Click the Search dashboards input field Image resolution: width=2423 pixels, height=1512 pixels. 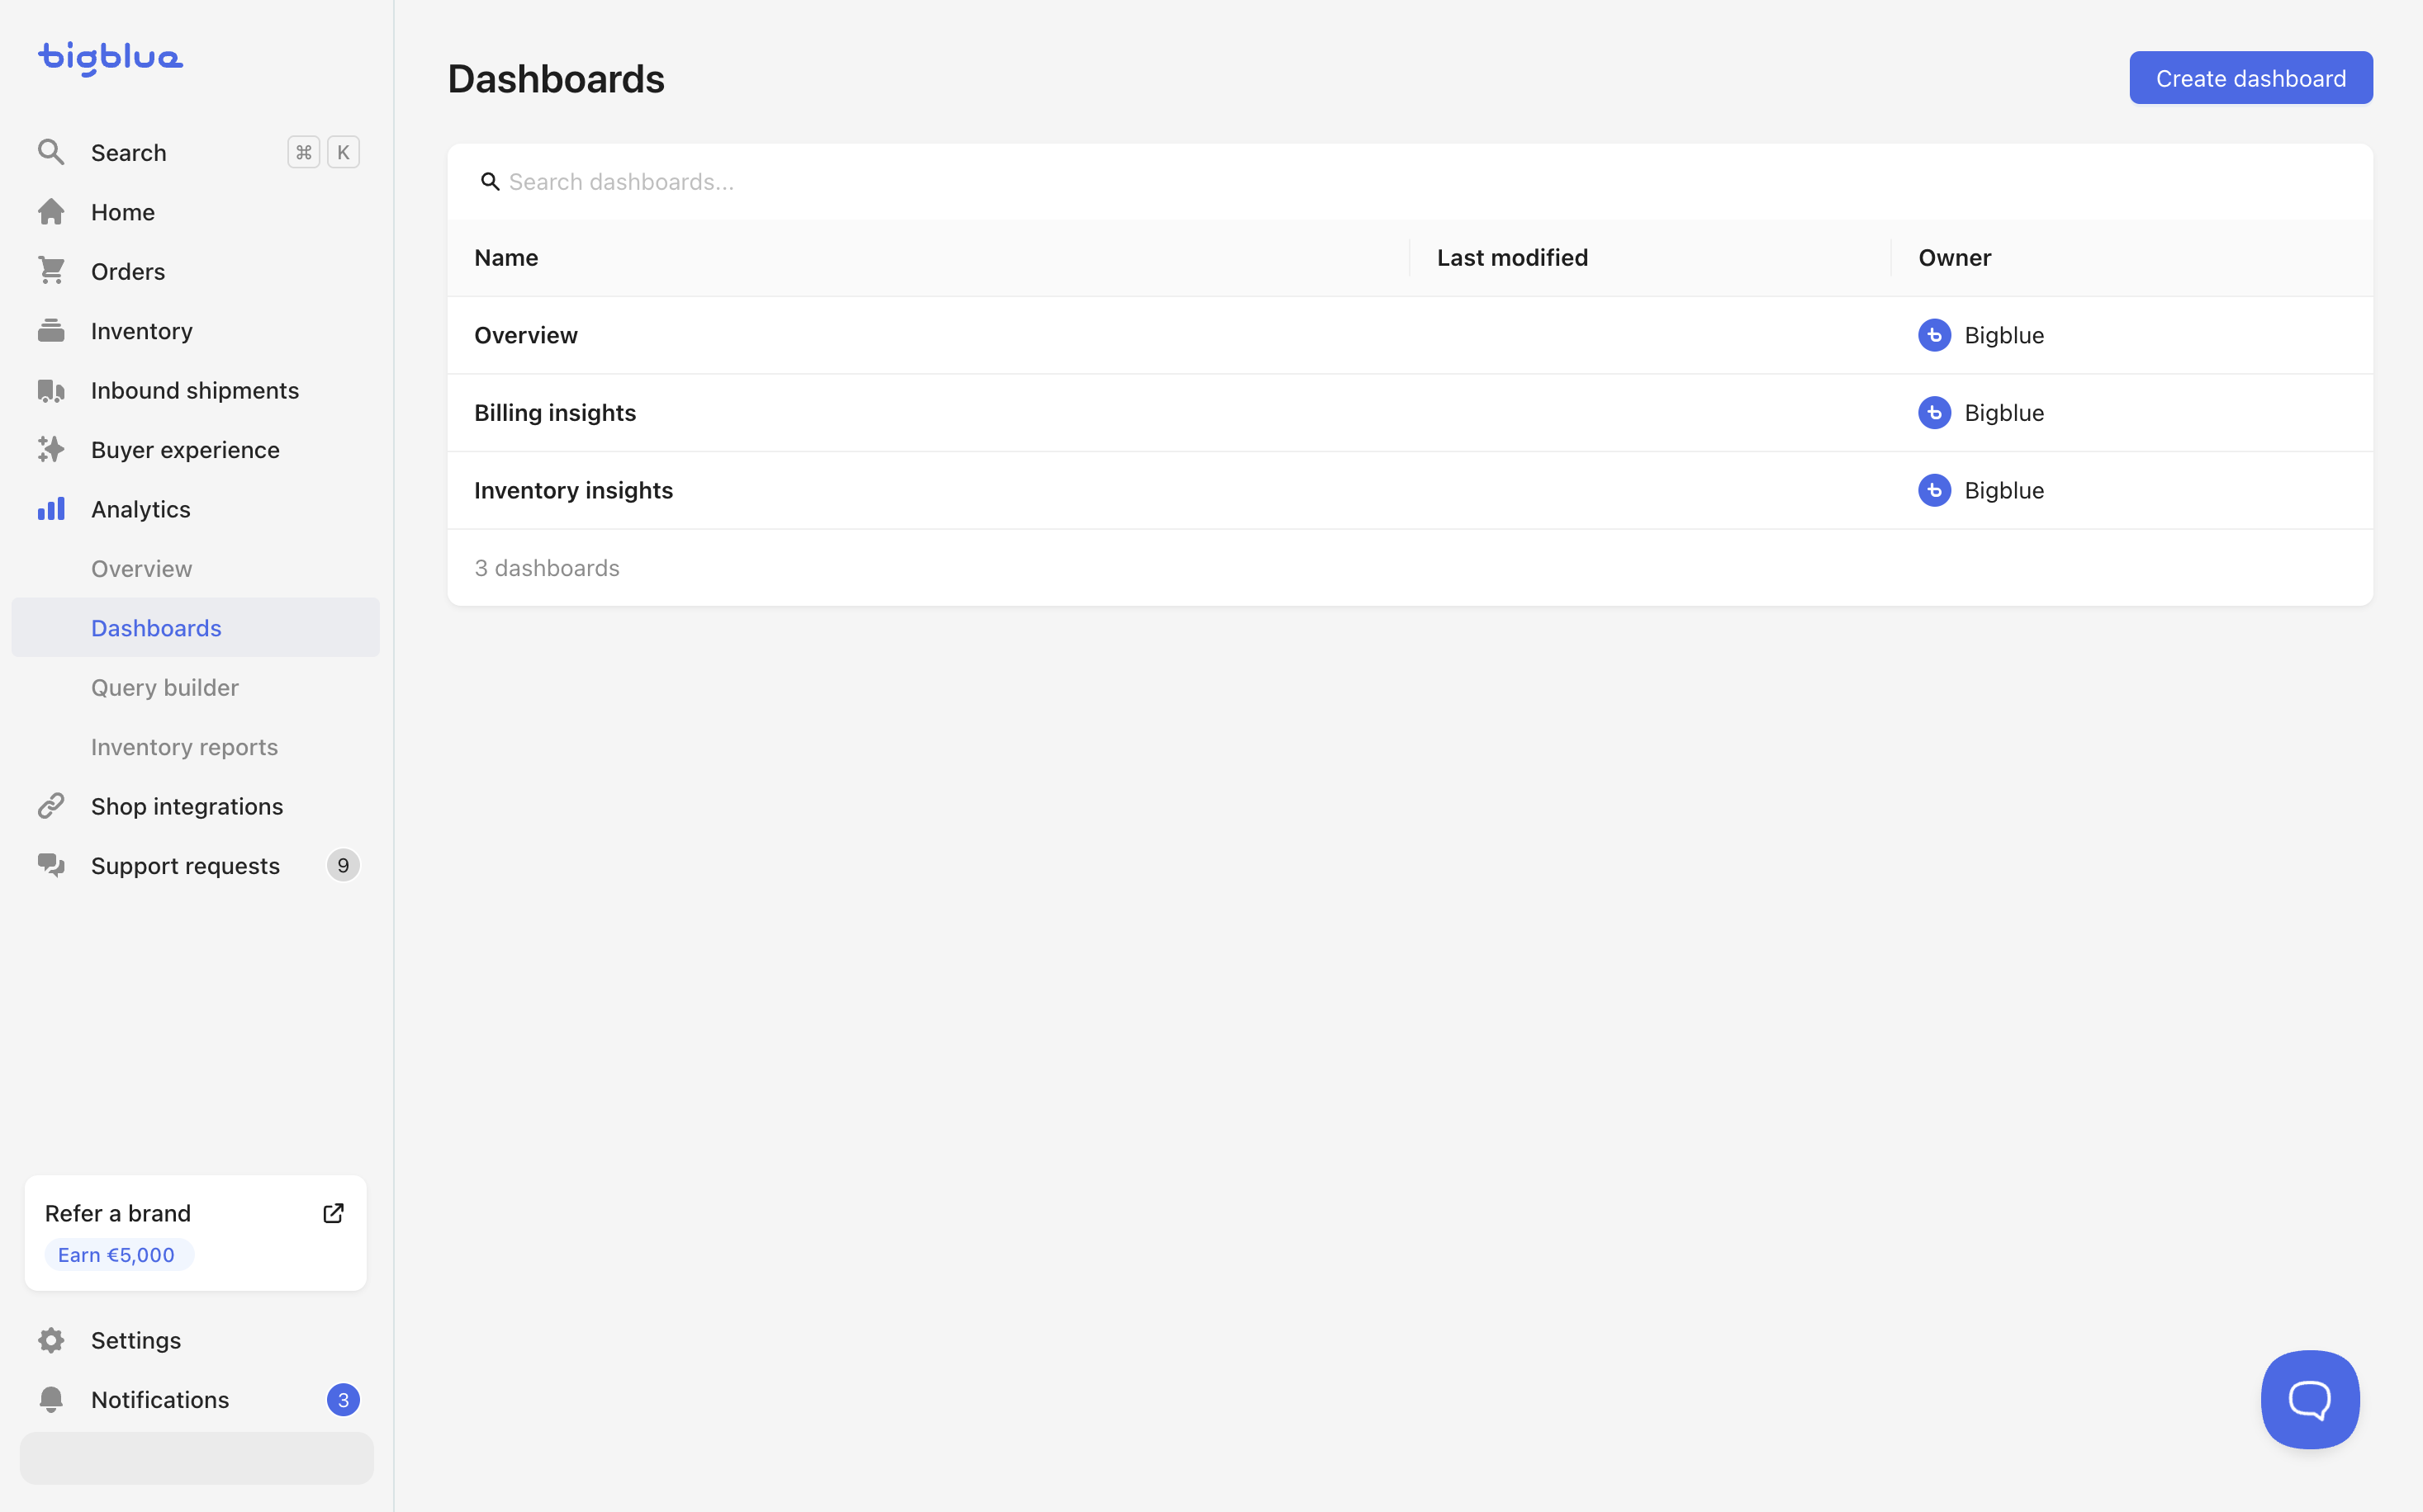1410,182
